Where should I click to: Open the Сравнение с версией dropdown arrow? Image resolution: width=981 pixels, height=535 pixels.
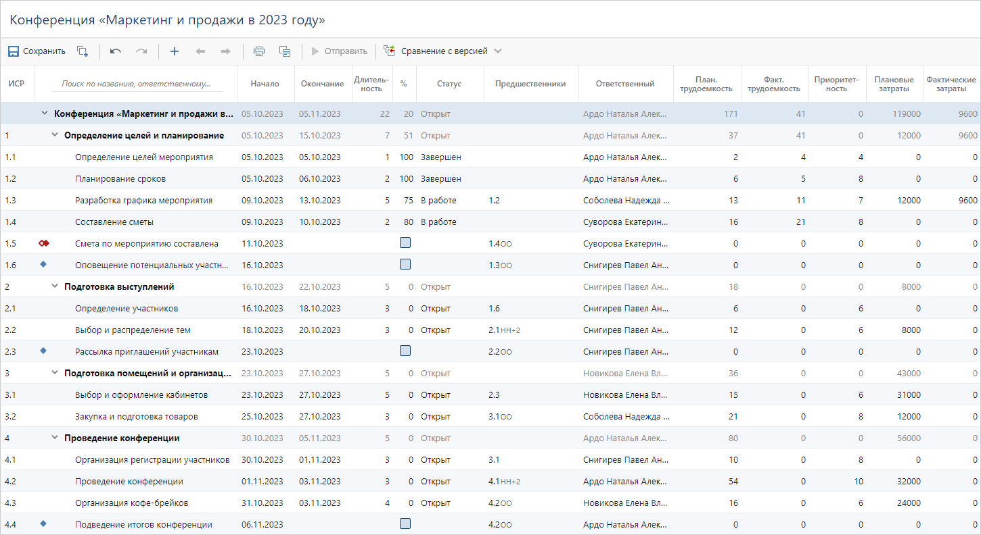click(498, 51)
